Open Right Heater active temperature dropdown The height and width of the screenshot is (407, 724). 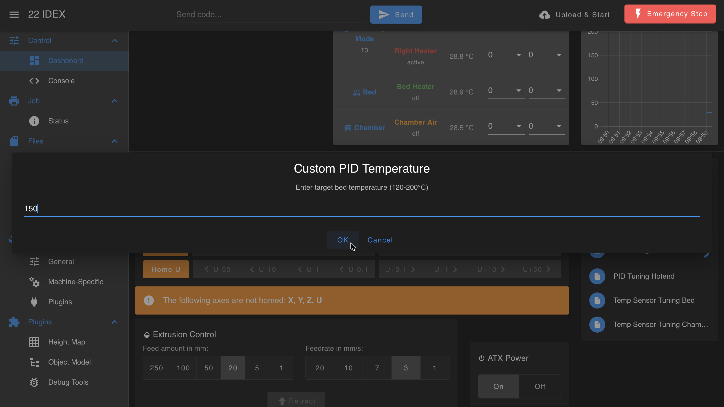519,55
